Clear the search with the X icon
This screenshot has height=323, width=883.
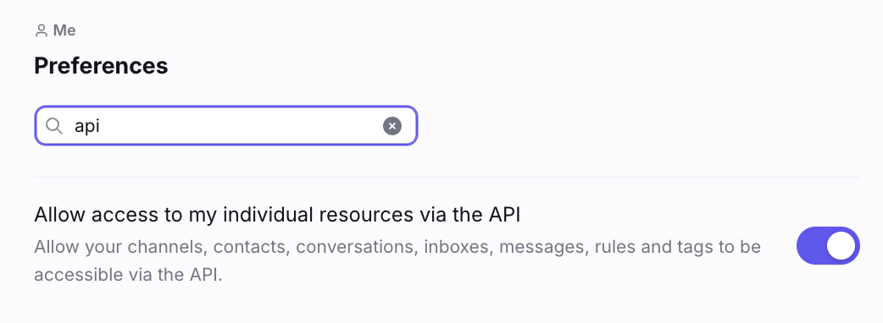click(x=392, y=126)
